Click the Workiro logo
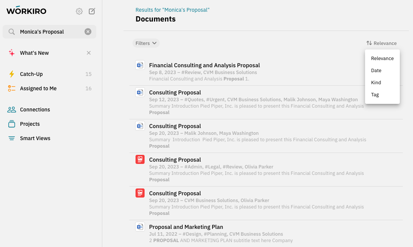413x247 pixels. [x=26, y=11]
